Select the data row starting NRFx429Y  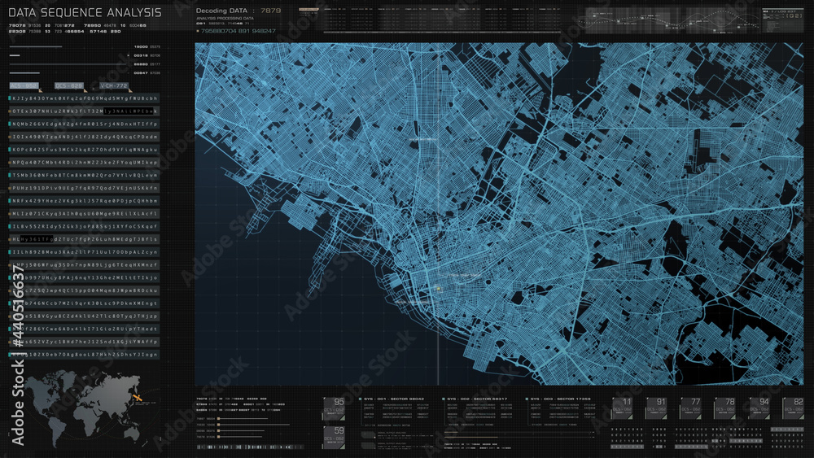84,201
